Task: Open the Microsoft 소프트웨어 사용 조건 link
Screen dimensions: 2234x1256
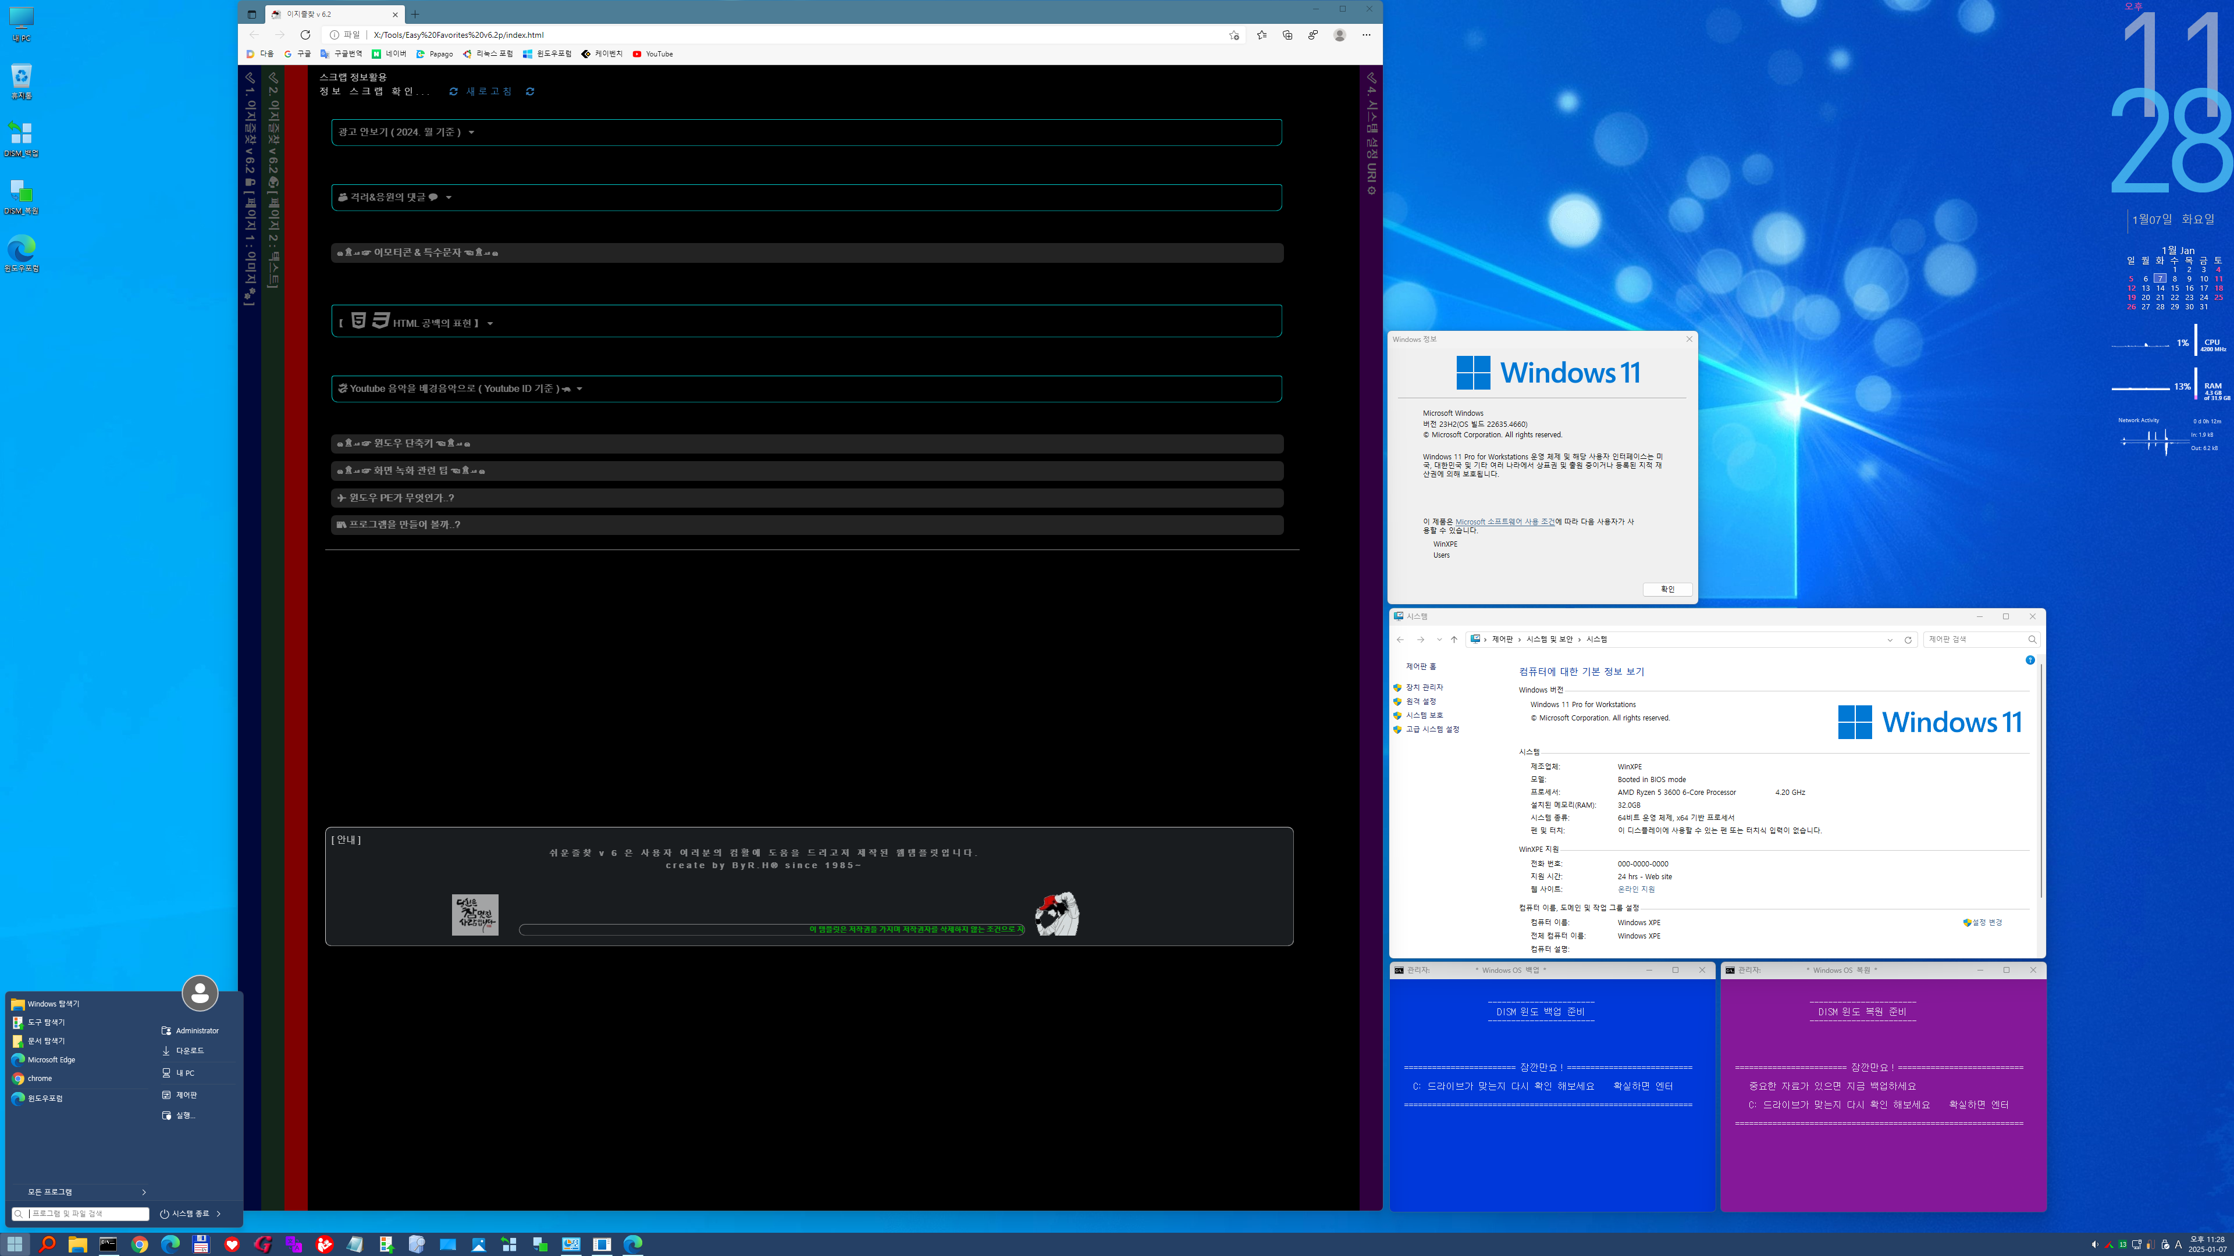Action: [x=1504, y=522]
